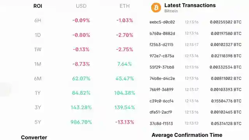Open transaction dfa51-2acf9

pos(161,112)
